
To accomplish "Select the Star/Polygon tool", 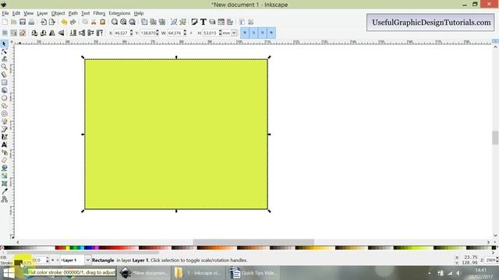I will [x=4, y=106].
